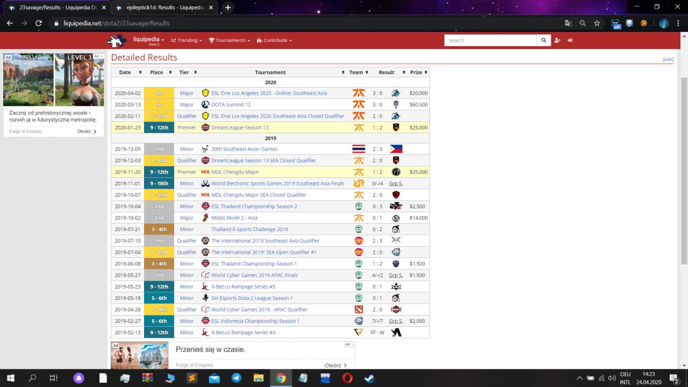Open the Trending dropdown menu
688x387 pixels.
pyautogui.click(x=187, y=40)
